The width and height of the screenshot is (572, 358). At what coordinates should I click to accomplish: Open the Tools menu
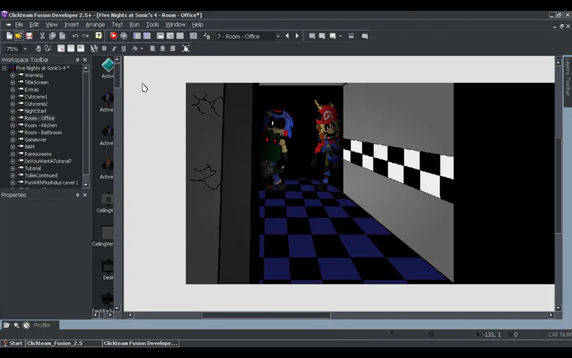tap(152, 24)
